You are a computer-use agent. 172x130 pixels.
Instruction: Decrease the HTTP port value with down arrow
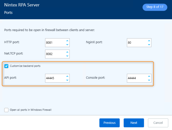[67, 45]
